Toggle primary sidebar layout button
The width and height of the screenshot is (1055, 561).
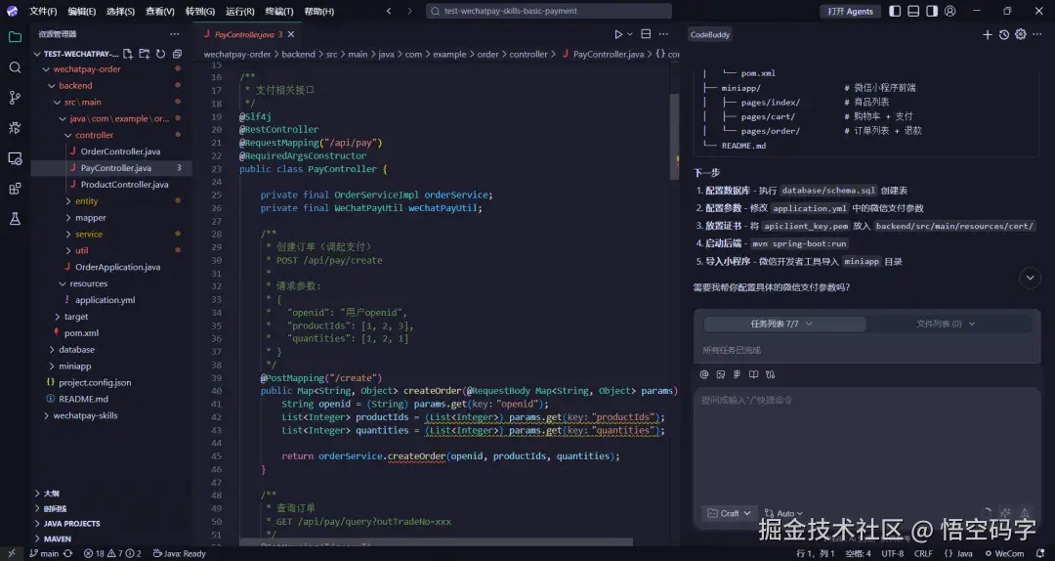(895, 11)
